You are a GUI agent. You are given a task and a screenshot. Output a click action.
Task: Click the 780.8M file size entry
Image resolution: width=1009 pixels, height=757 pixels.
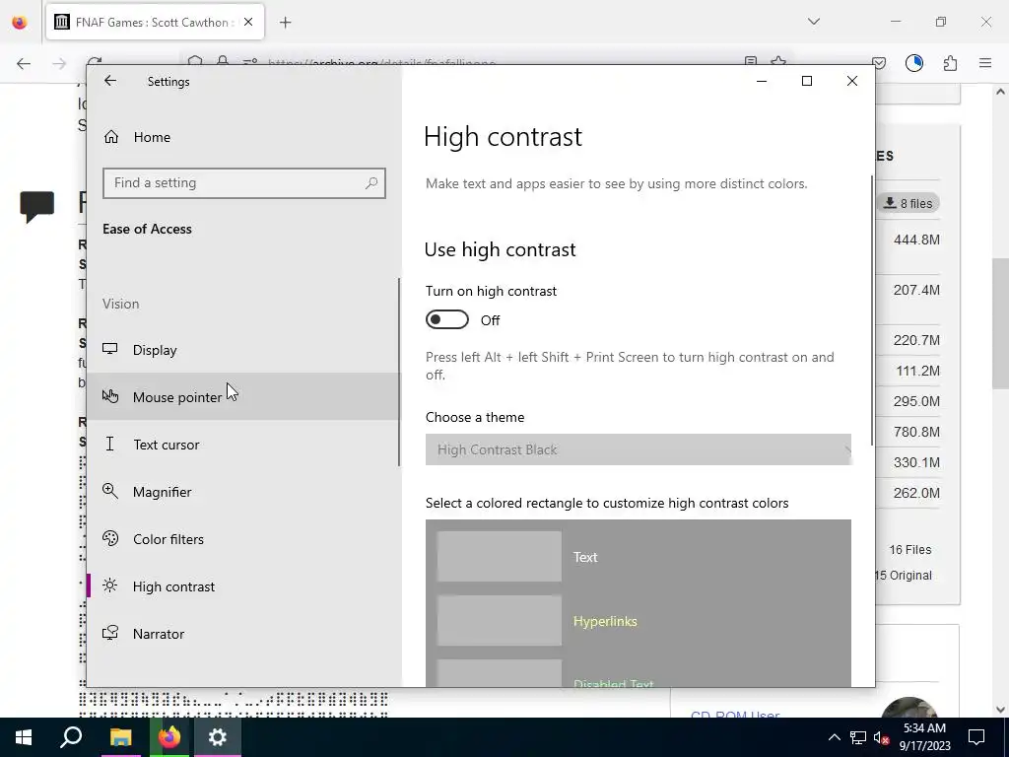(x=916, y=432)
